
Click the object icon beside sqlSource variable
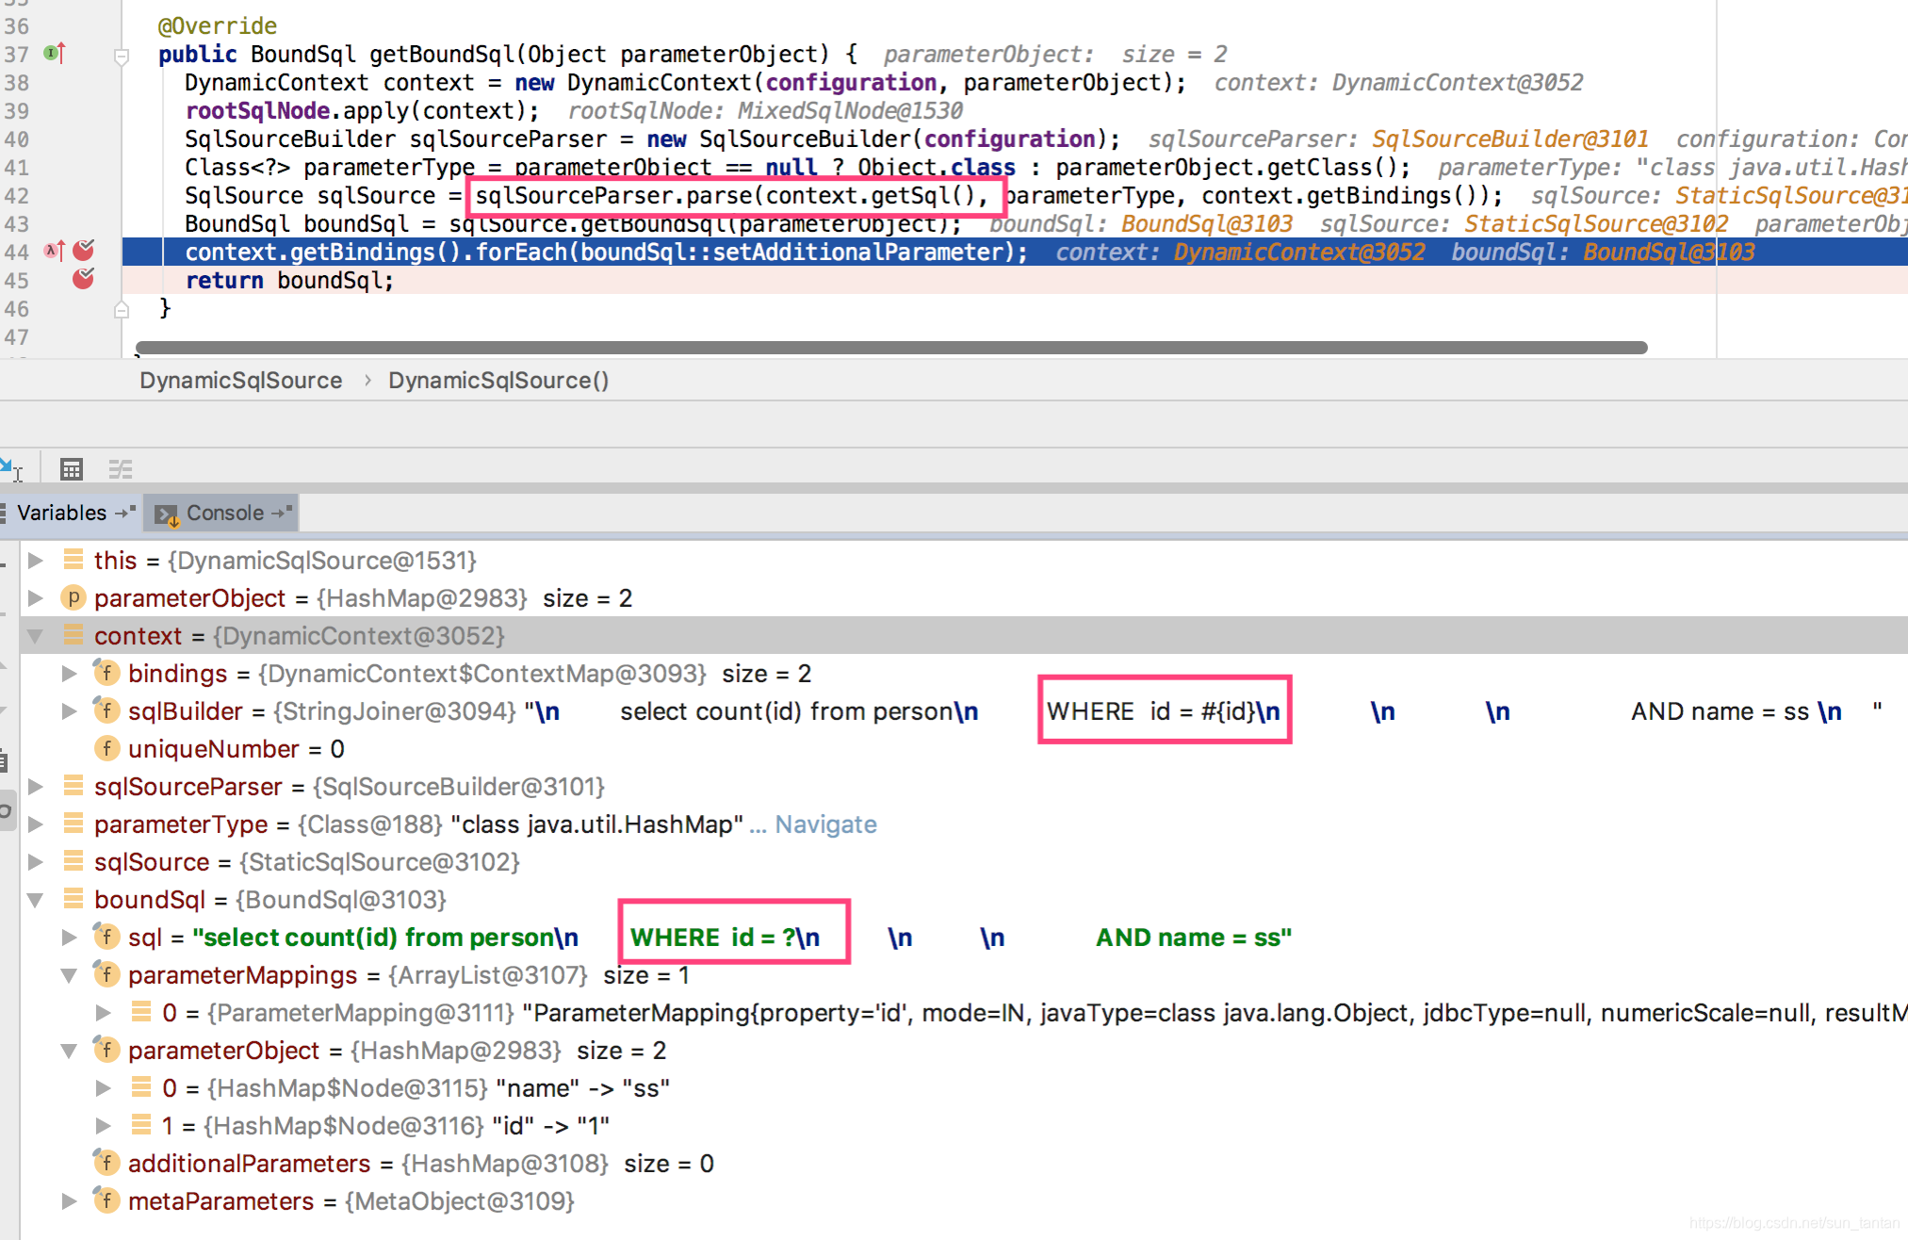click(73, 861)
